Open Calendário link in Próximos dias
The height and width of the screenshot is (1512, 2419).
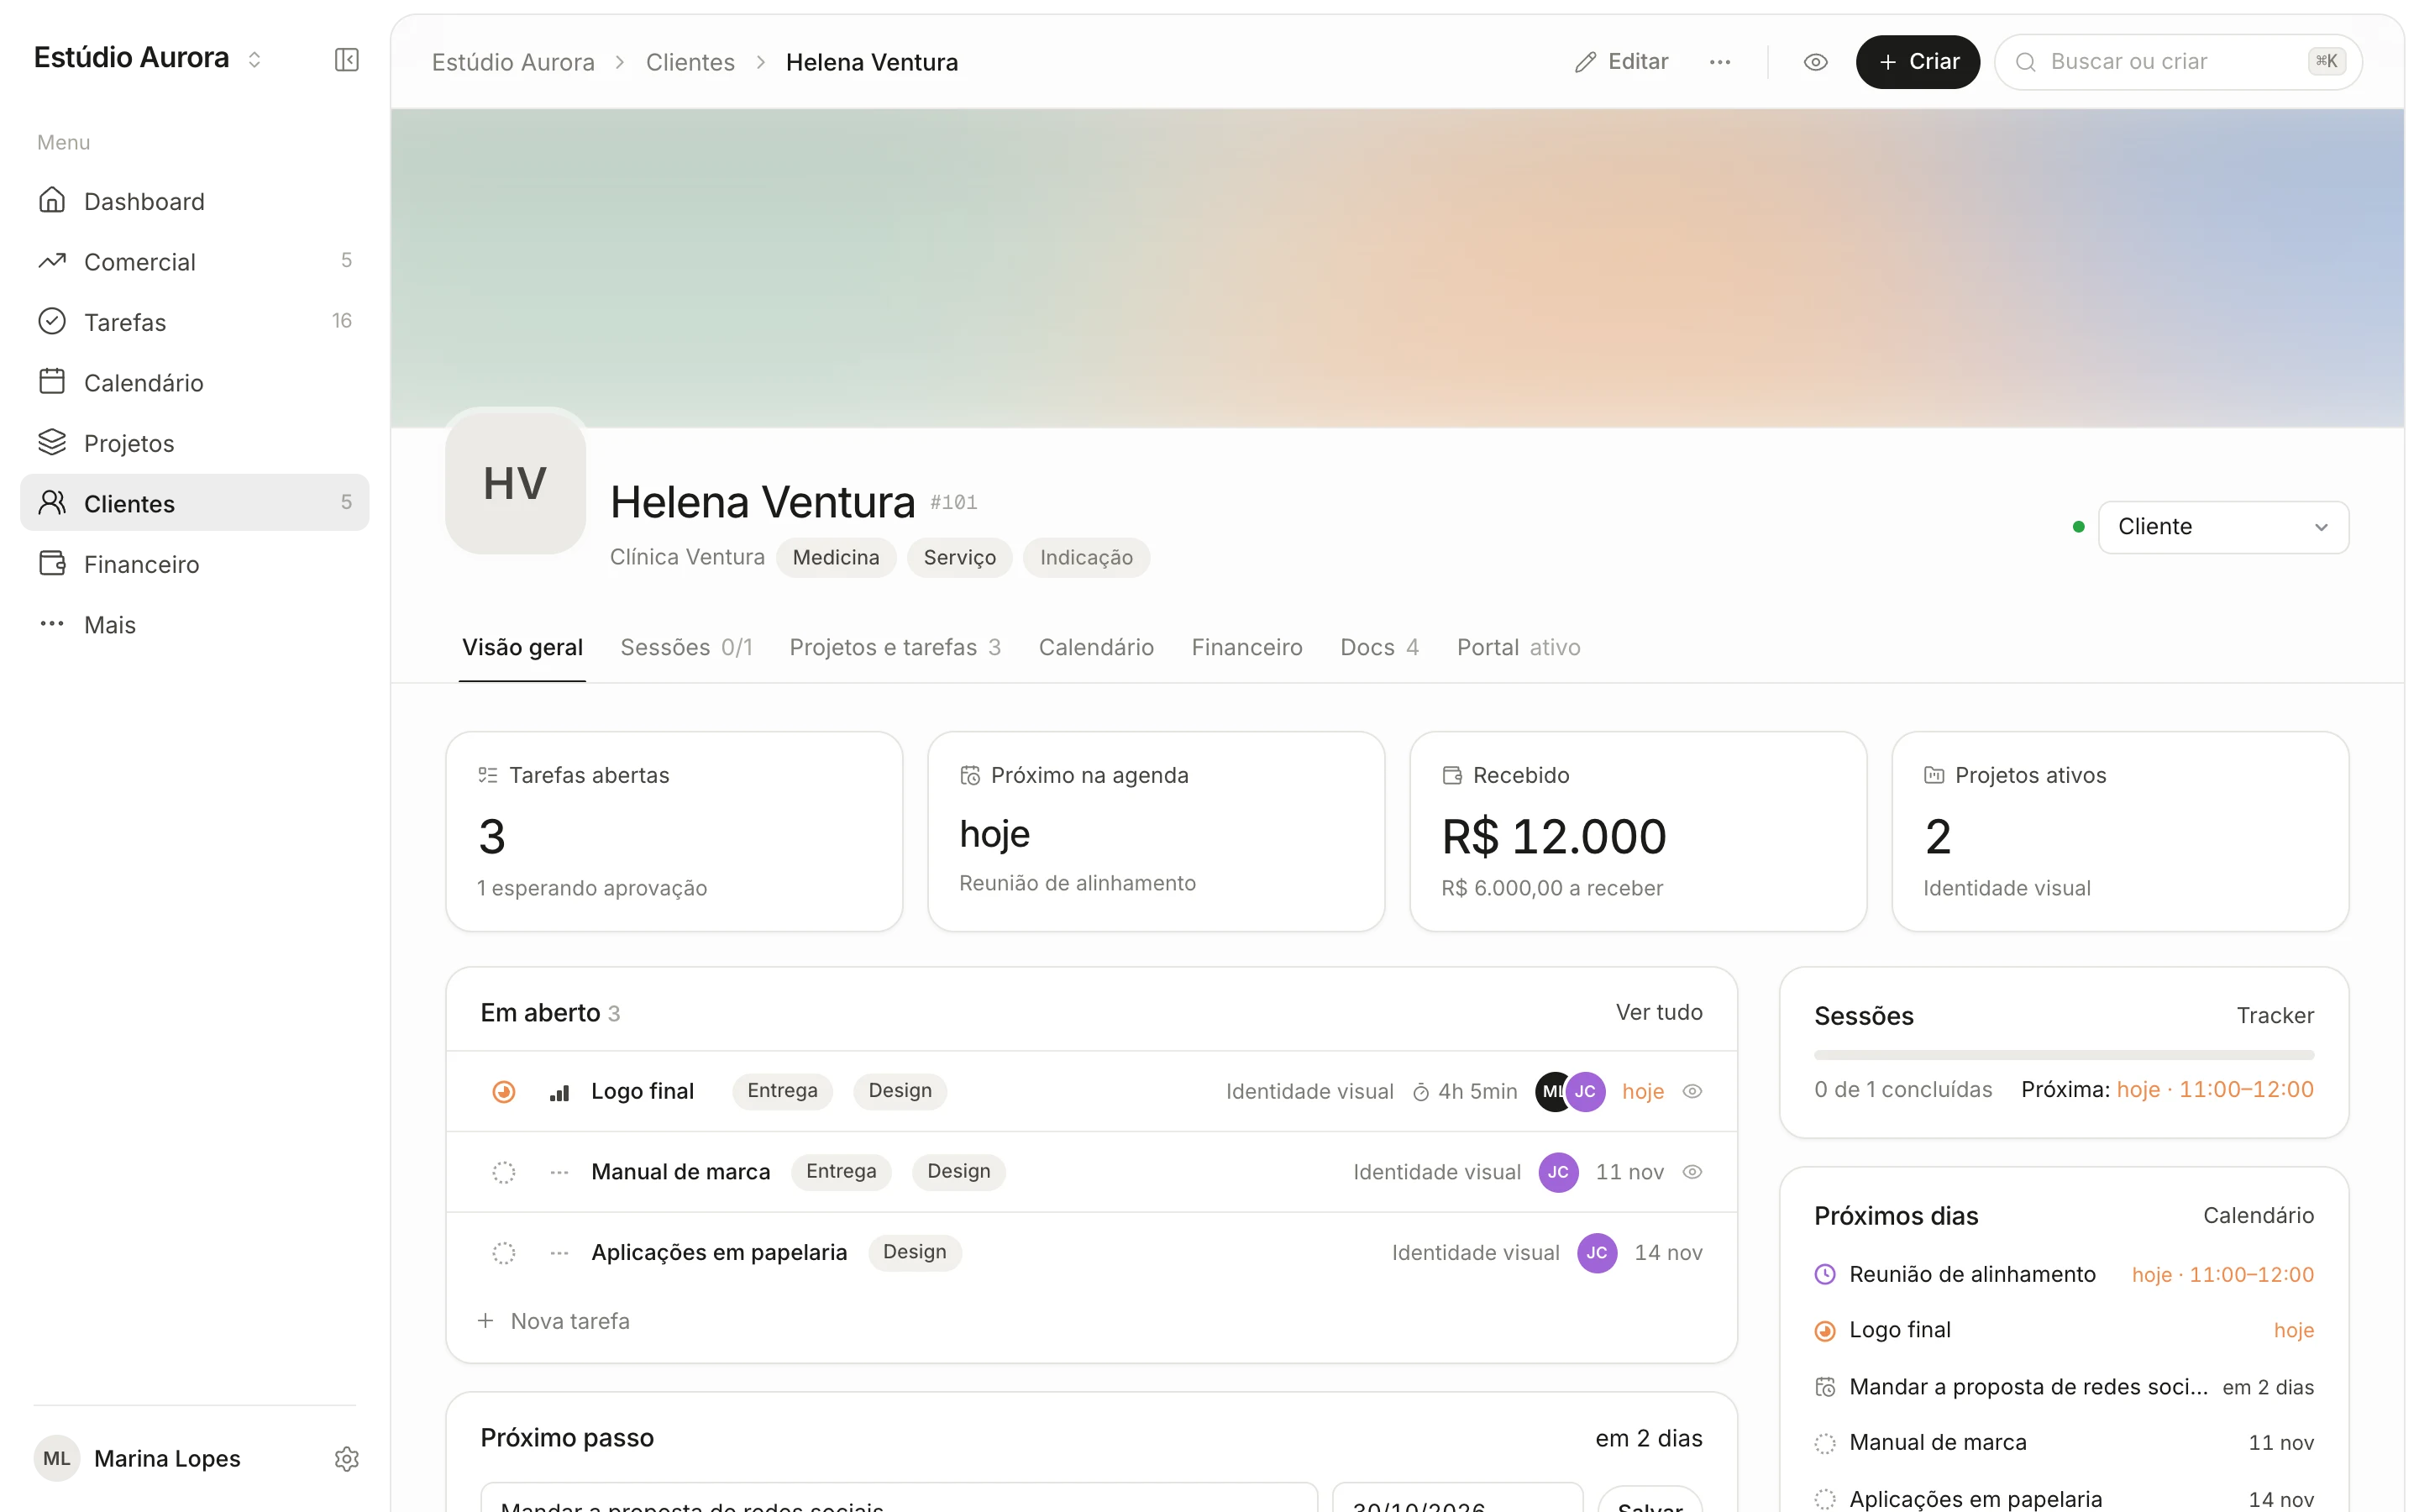tap(2258, 1216)
